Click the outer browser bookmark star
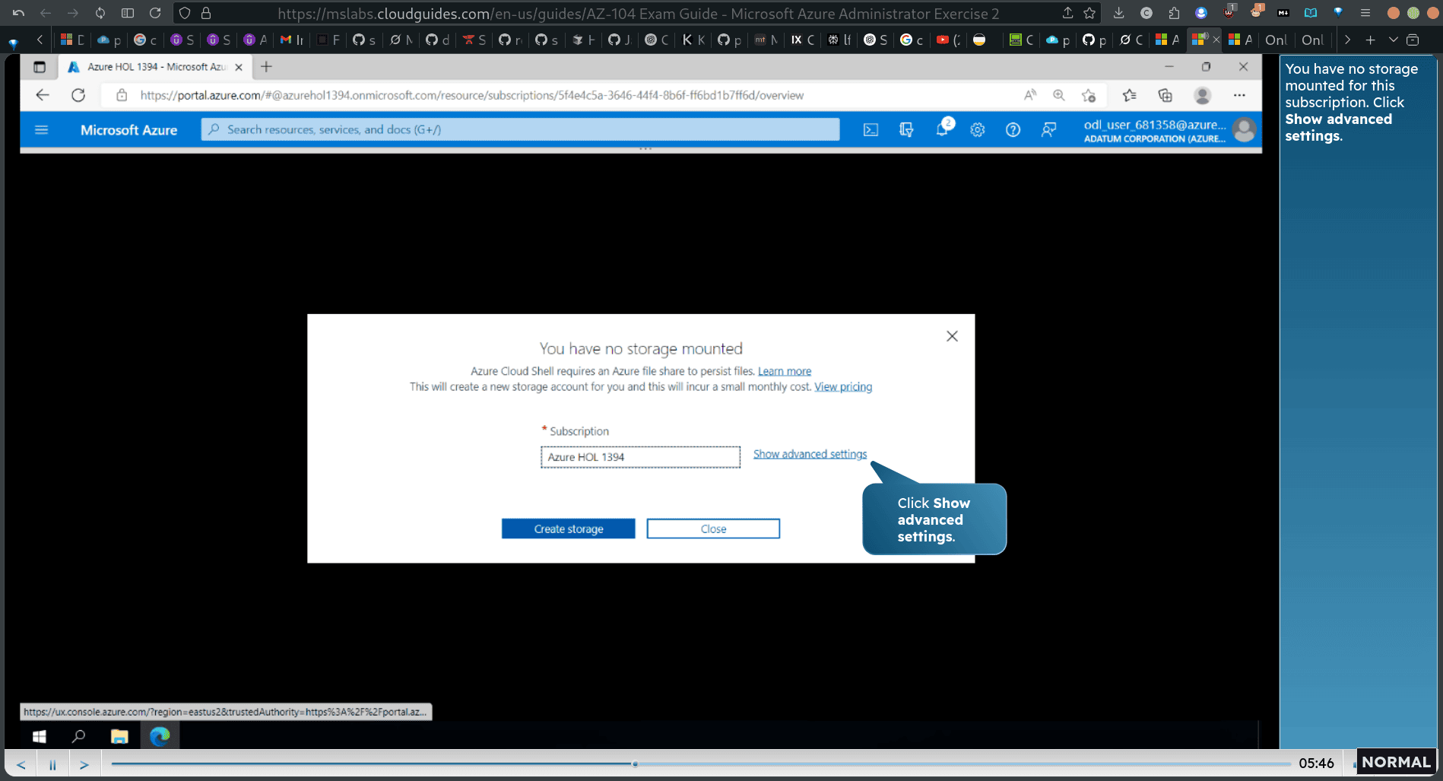 [1089, 13]
